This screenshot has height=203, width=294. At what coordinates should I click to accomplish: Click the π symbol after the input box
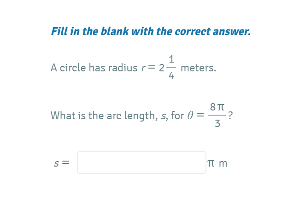coord(211,163)
